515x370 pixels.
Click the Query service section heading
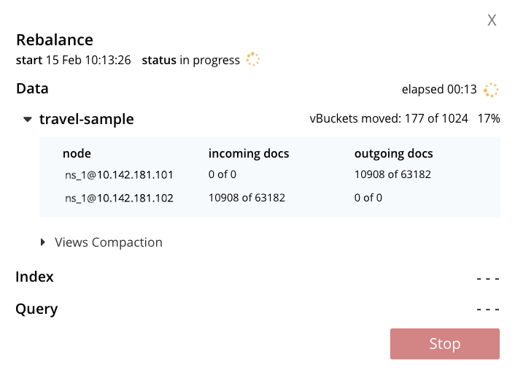click(x=36, y=309)
